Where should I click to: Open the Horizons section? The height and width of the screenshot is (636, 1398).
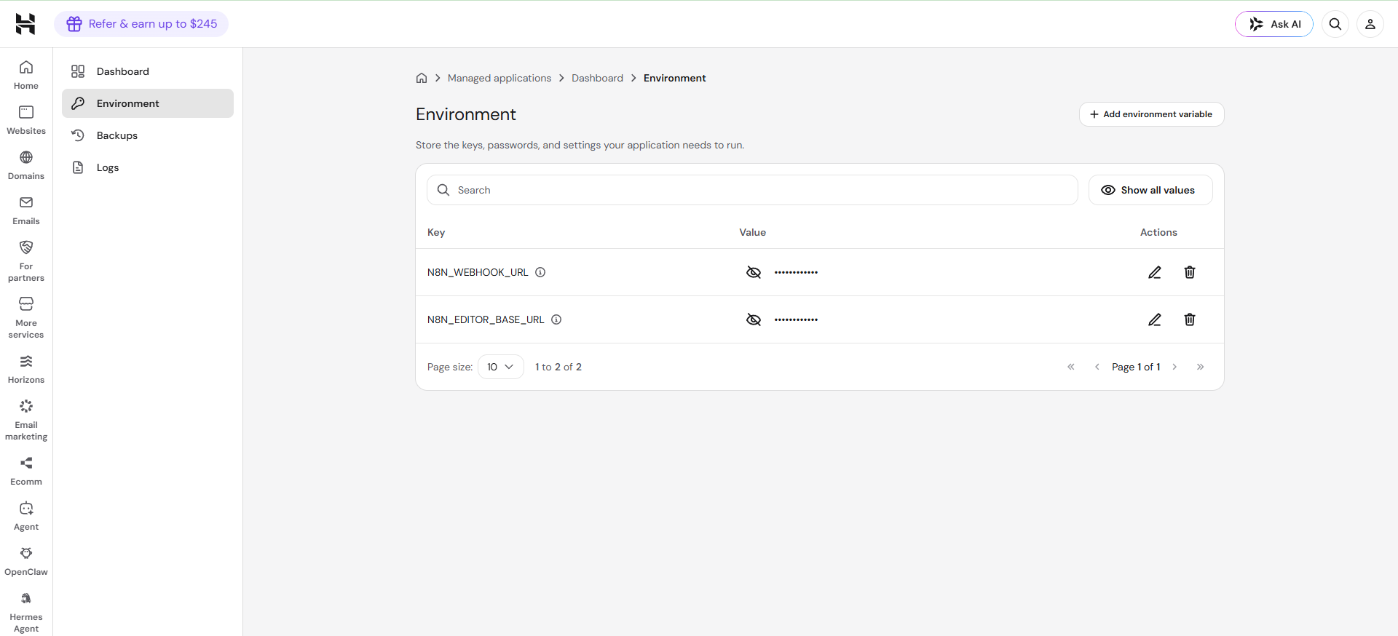tap(26, 370)
